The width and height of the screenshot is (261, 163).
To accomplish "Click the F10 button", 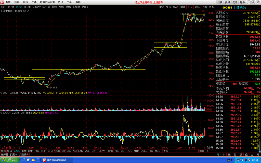I will [x=190, y=7].
